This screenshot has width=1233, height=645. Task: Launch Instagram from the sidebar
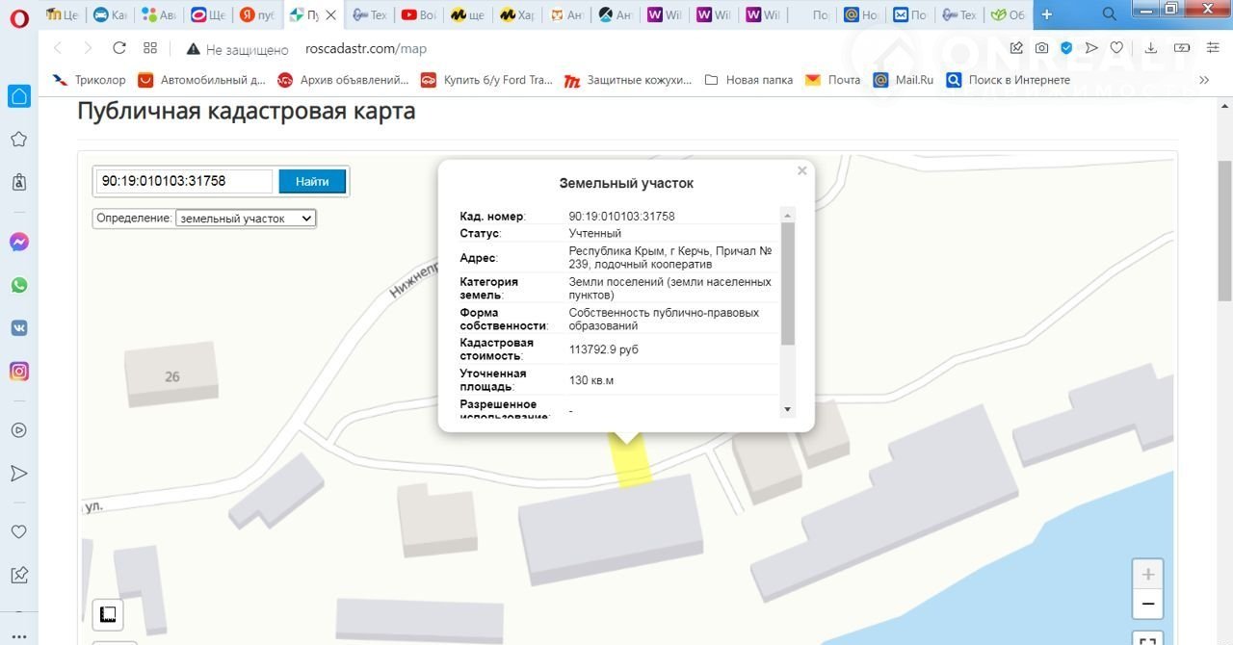pyautogui.click(x=19, y=371)
